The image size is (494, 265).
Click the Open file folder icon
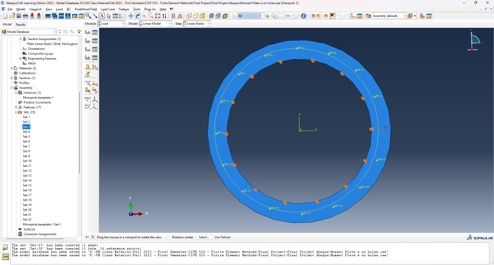[12, 16]
